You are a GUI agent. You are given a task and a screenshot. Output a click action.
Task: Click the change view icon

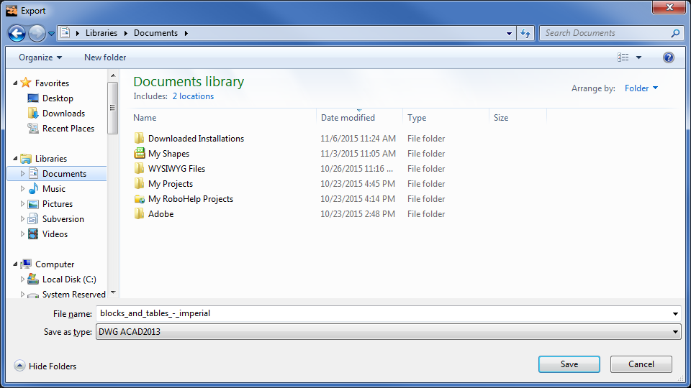click(623, 57)
